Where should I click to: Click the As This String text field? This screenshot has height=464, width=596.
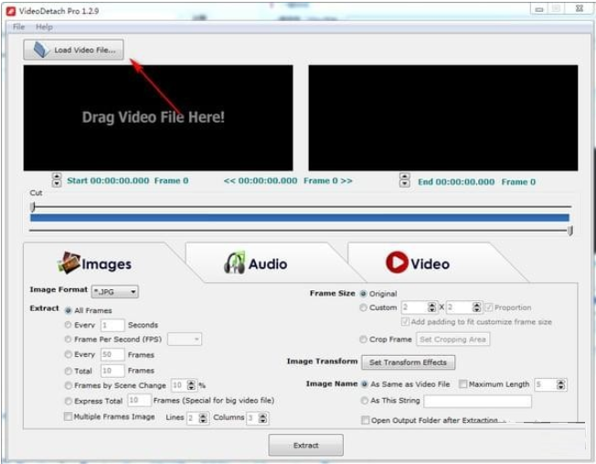coord(477,401)
